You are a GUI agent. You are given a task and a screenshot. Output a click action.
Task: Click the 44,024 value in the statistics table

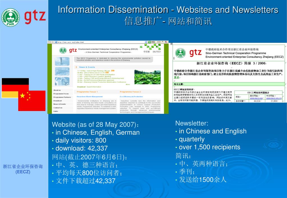(257, 101)
